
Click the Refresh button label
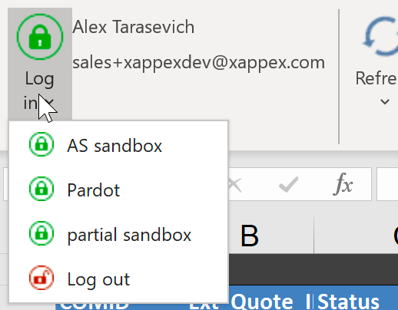tap(376, 78)
